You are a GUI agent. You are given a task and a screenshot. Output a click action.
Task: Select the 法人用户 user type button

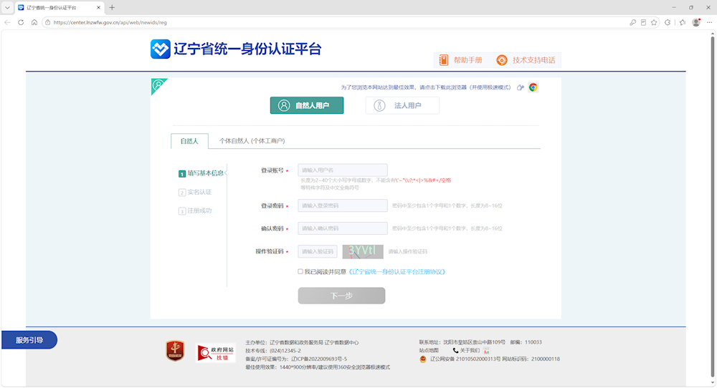tap(402, 105)
